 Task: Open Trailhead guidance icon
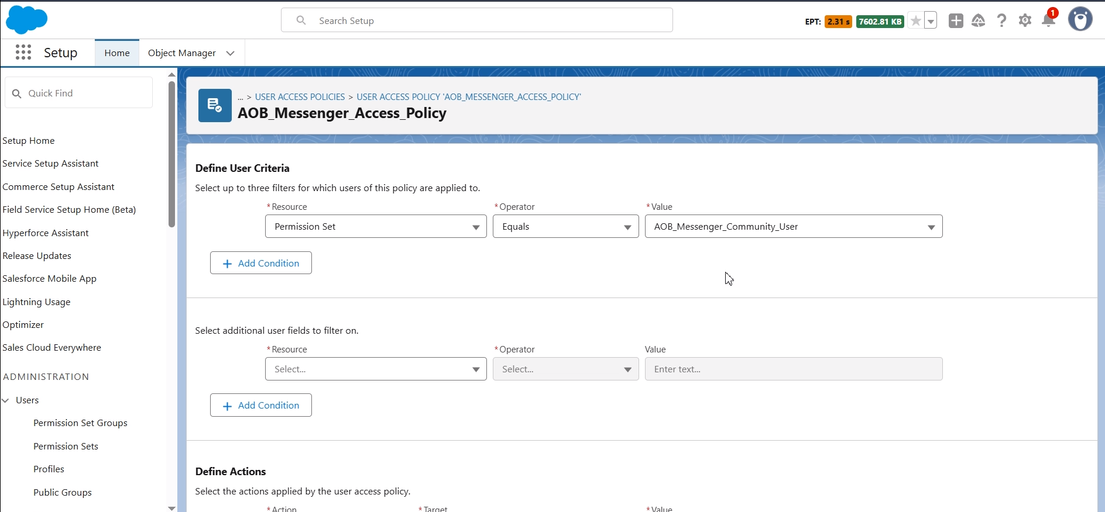pyautogui.click(x=979, y=21)
